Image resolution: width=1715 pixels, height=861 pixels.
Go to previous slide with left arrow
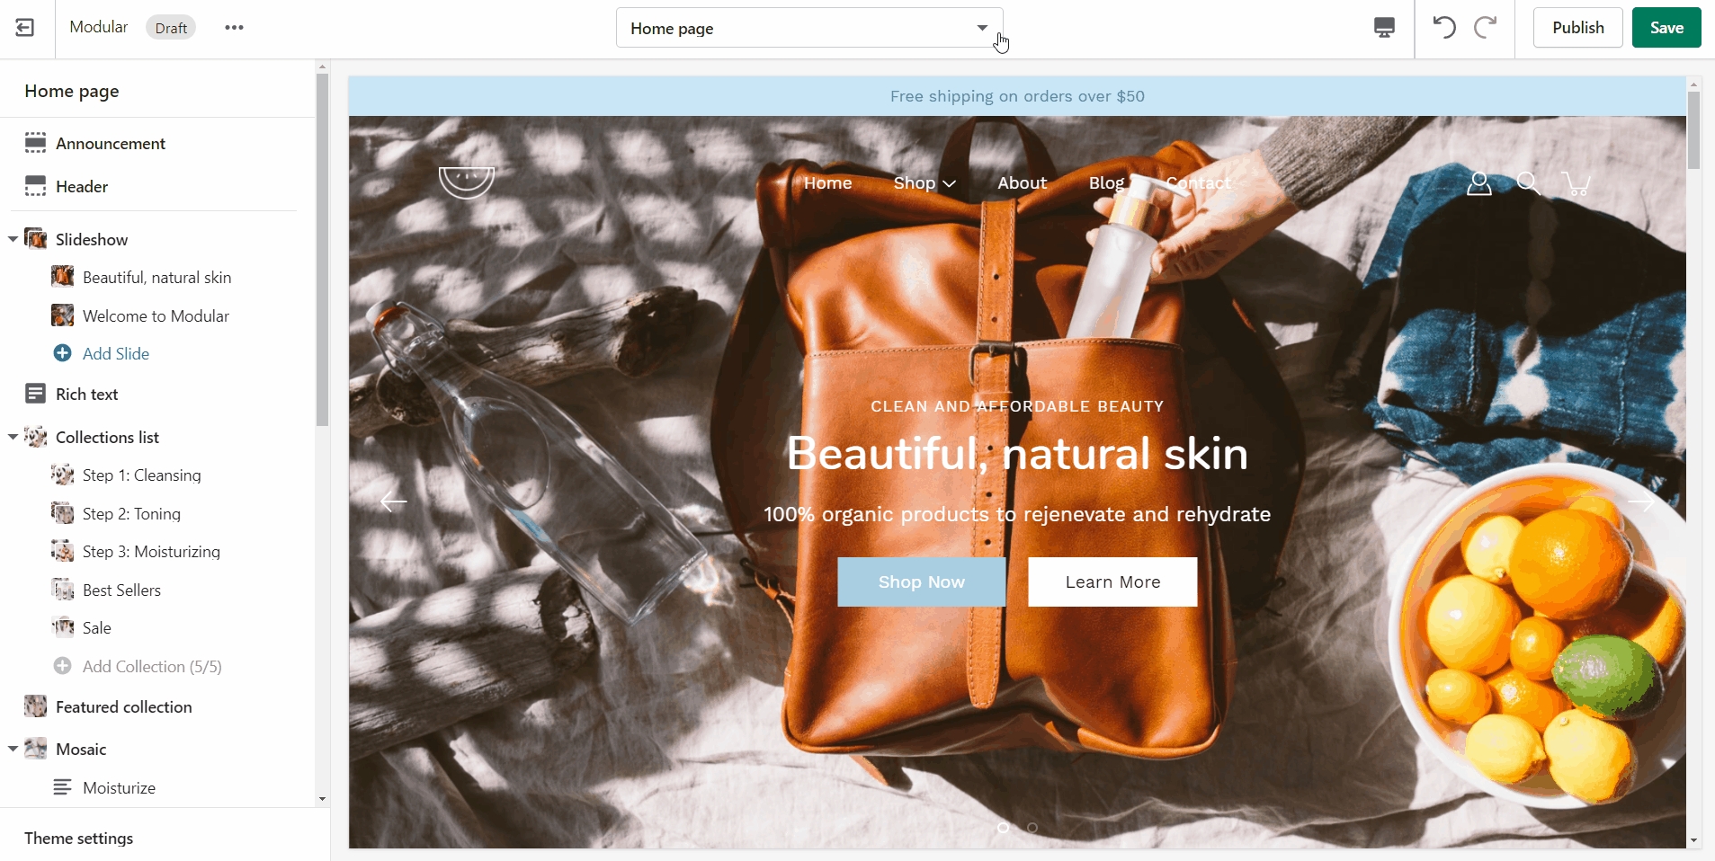[394, 502]
